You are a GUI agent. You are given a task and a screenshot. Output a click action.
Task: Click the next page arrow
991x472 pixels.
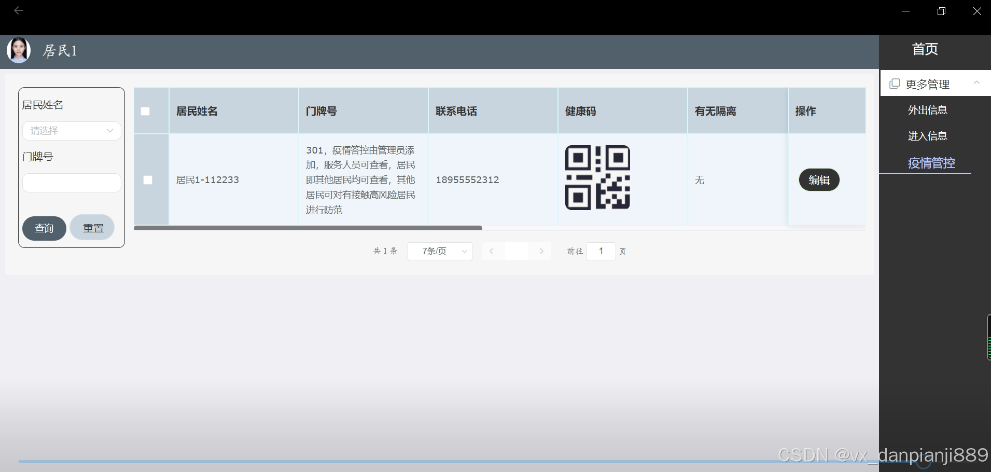(x=541, y=251)
